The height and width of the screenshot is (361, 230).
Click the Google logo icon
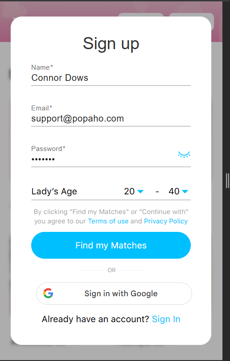pos(48,293)
